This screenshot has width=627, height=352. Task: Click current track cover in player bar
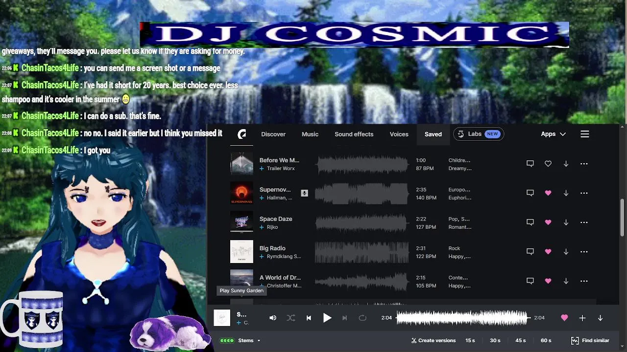click(222, 318)
